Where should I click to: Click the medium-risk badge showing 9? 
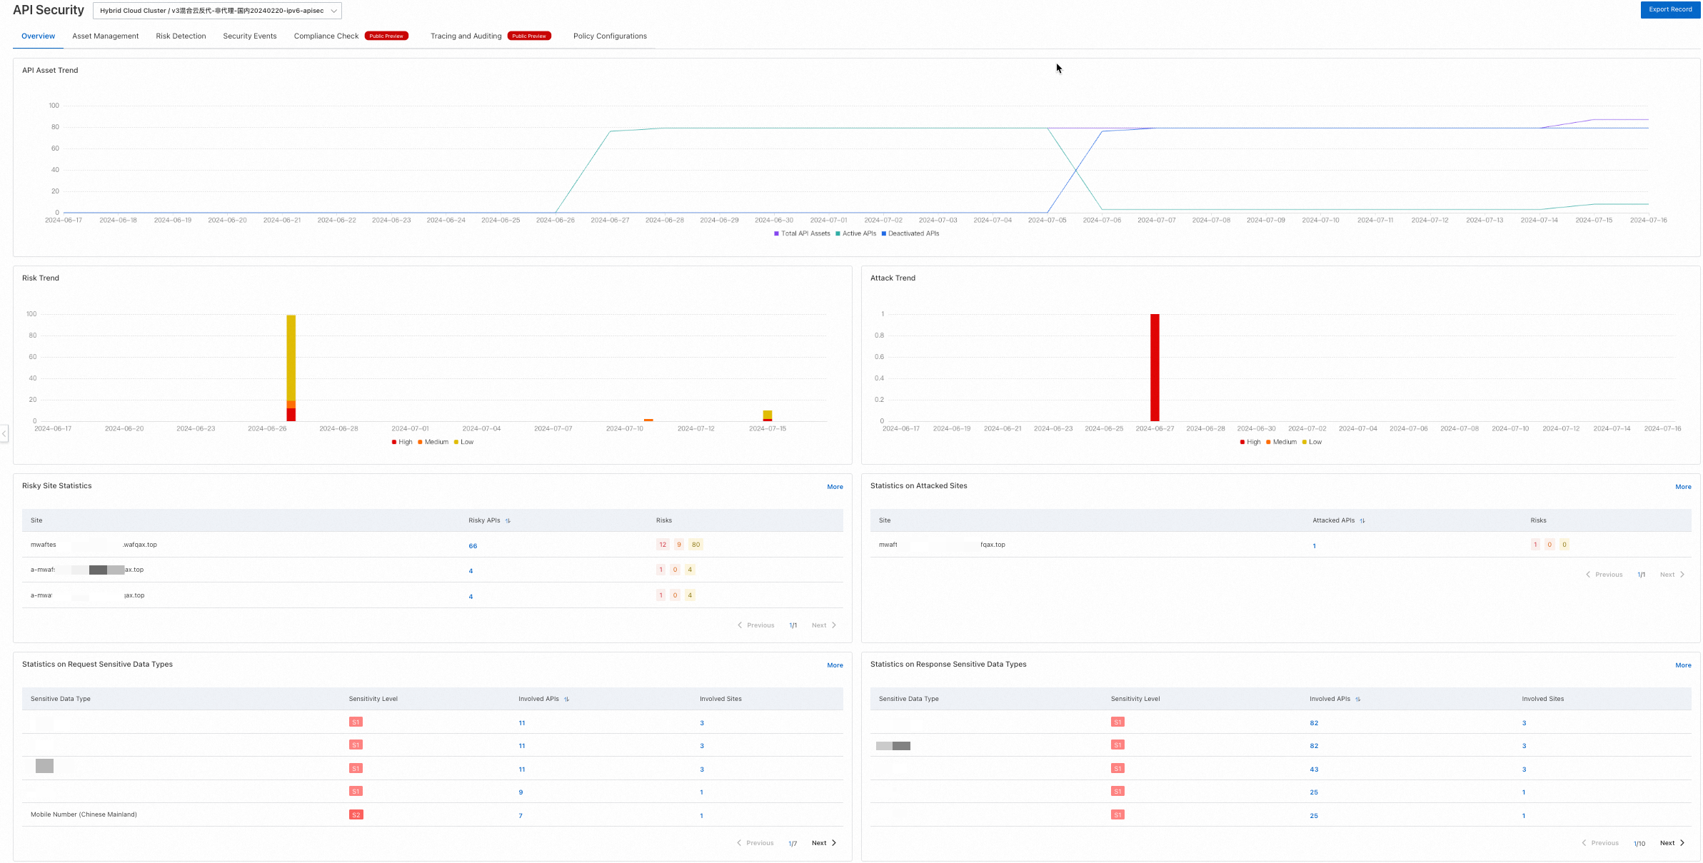pos(678,545)
